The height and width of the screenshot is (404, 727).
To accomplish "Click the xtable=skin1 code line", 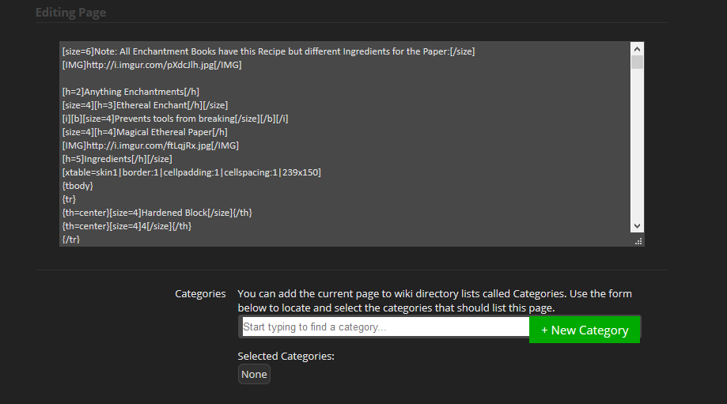I will coord(191,172).
